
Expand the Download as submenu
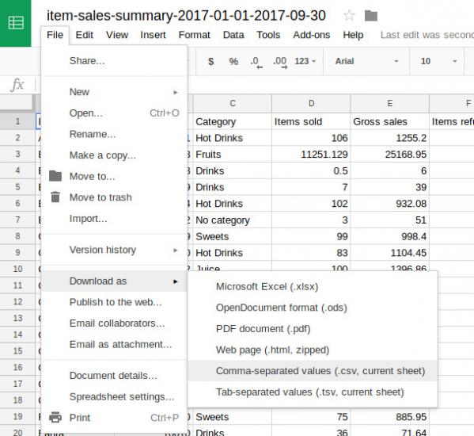(114, 281)
